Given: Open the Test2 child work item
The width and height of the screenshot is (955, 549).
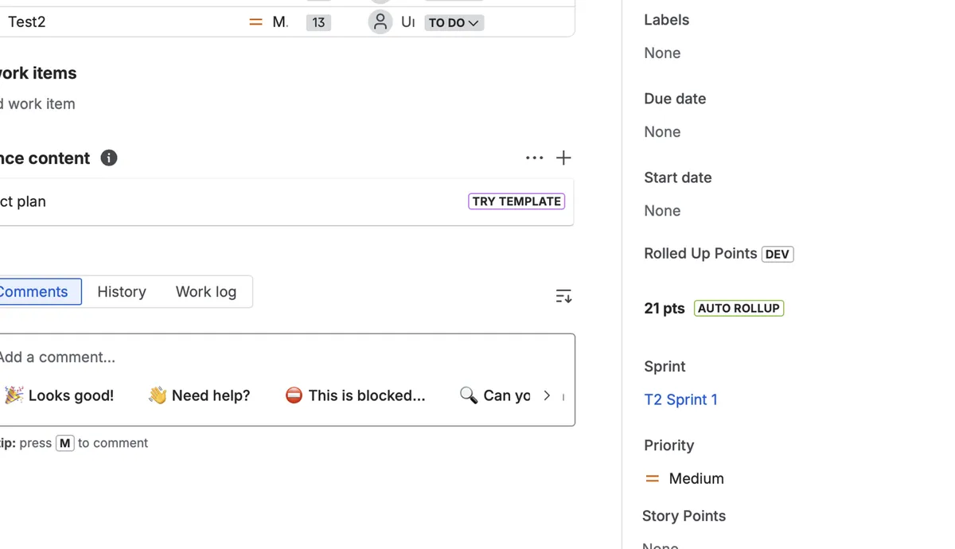Looking at the screenshot, I should [x=27, y=21].
